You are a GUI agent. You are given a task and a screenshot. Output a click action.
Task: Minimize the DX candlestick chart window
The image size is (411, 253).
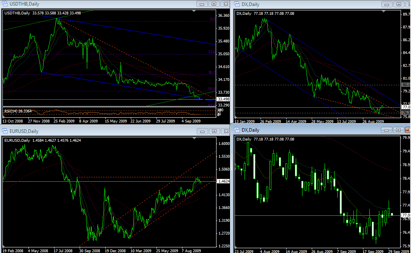click(386, 130)
